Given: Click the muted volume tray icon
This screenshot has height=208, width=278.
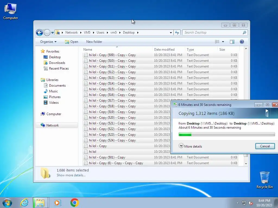Looking at the screenshot, I should click(250, 203).
